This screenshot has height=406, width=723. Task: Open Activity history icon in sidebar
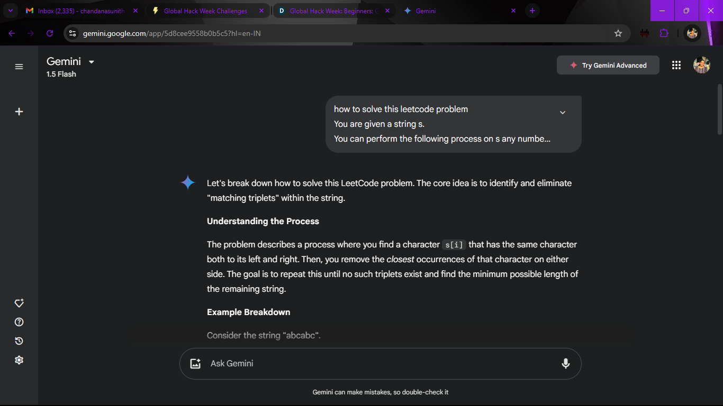coord(19,341)
